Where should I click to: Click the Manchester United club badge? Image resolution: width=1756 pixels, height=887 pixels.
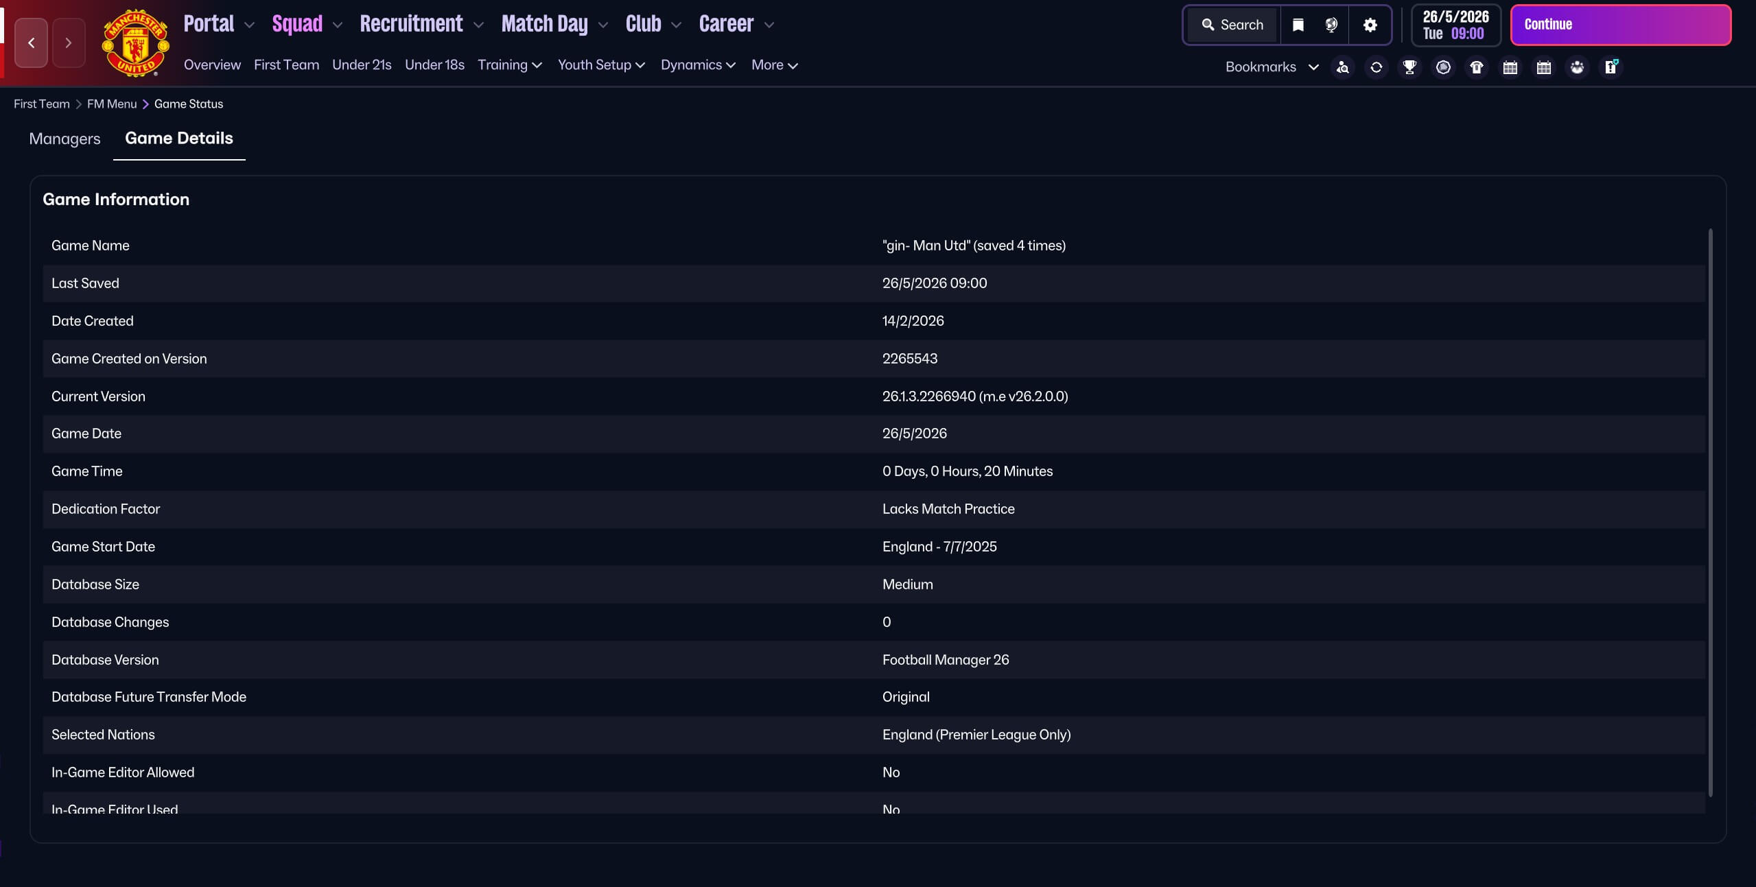point(135,43)
